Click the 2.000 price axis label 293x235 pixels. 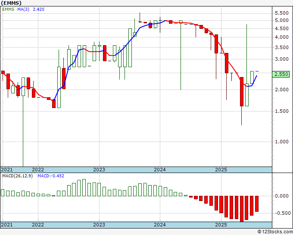tap(282, 90)
